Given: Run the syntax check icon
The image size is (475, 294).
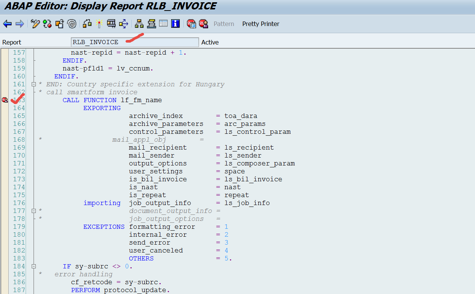Looking at the screenshot, I should click(x=47, y=23).
